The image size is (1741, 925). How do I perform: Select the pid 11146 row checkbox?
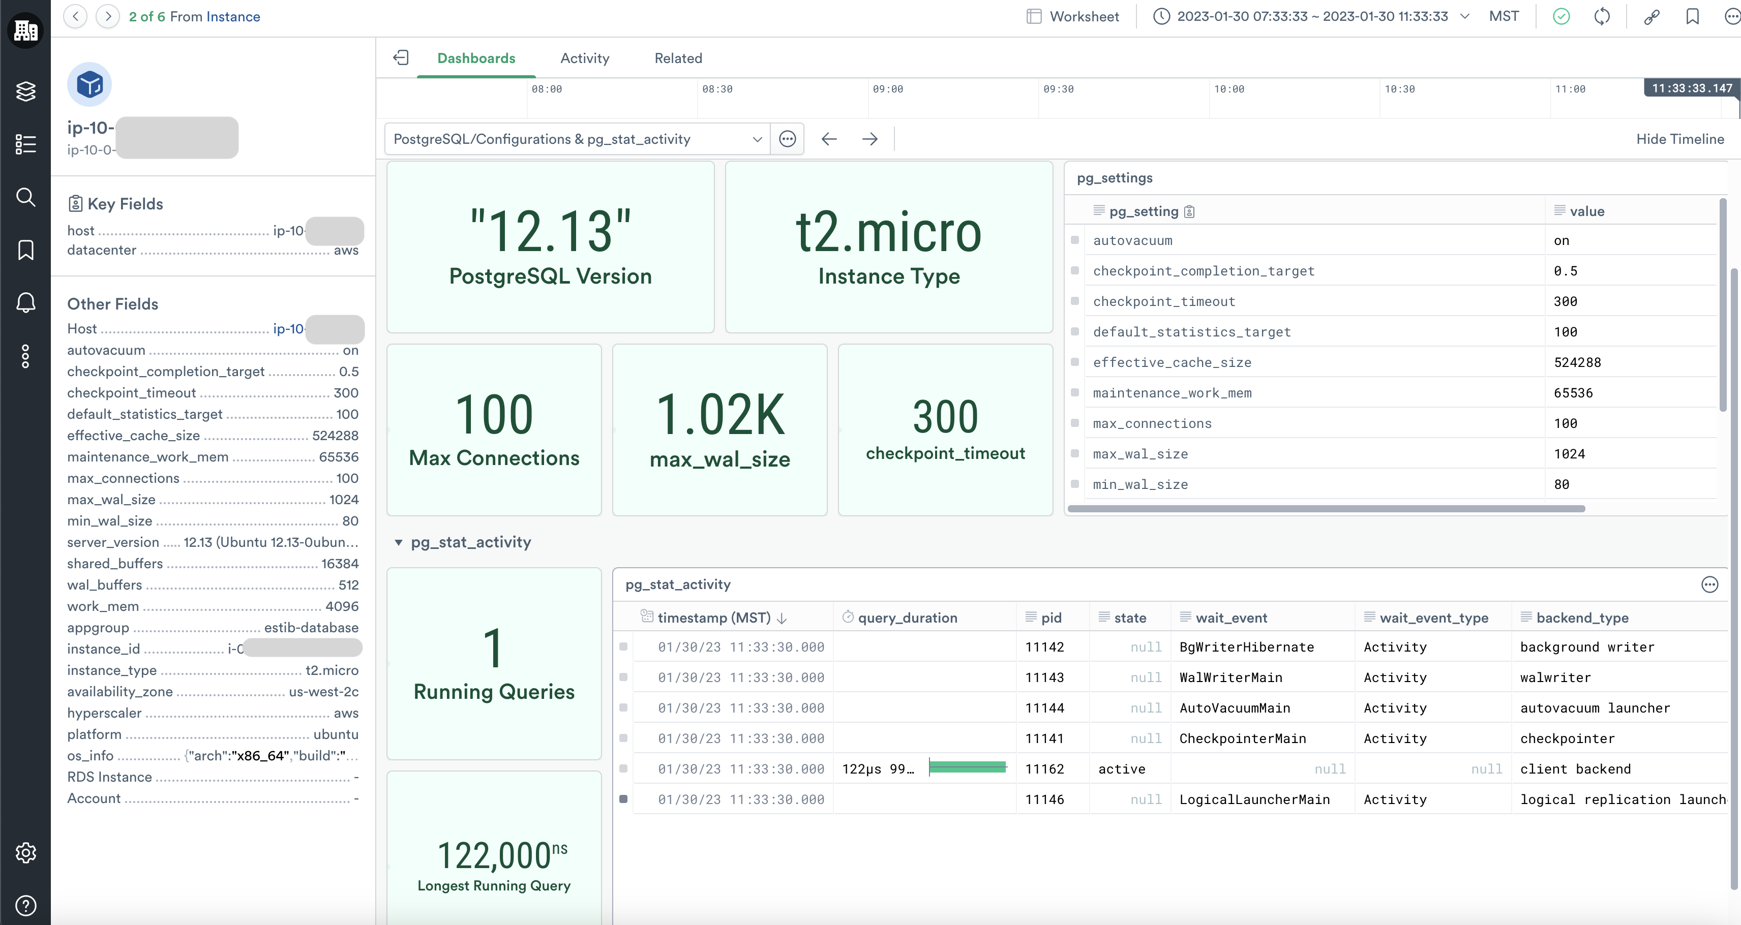coord(623,799)
